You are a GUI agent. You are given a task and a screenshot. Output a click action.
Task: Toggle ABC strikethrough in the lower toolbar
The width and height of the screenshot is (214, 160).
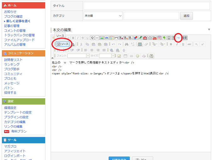[x=189, y=44]
